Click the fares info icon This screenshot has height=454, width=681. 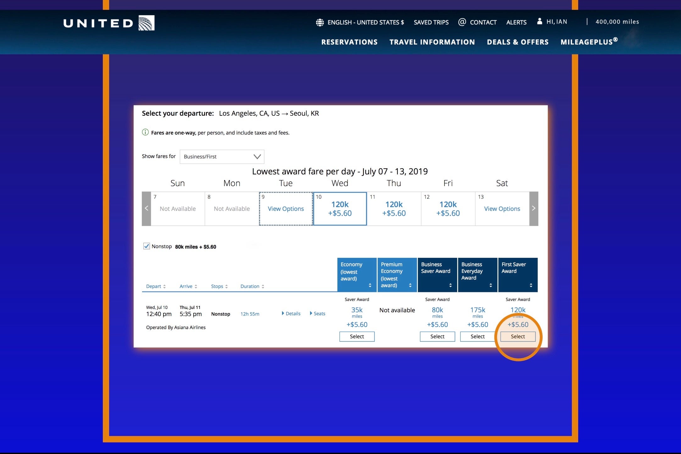tap(145, 132)
